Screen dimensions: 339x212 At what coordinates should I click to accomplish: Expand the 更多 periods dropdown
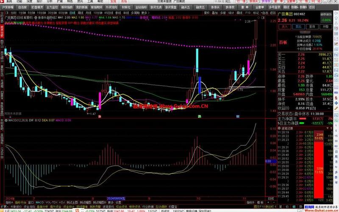[x=145, y=14]
